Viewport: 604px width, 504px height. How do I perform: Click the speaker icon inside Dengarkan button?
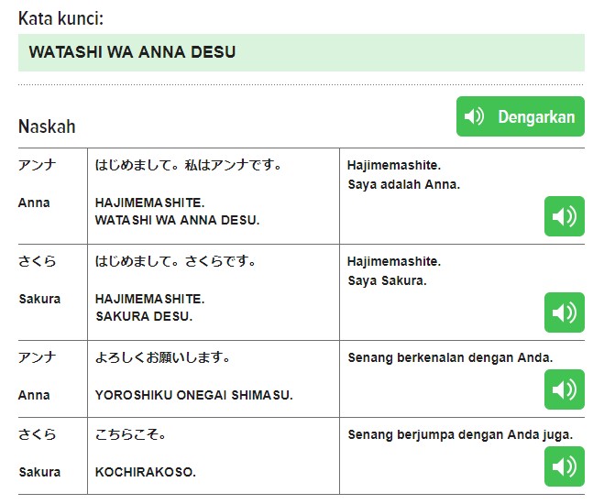(x=474, y=116)
